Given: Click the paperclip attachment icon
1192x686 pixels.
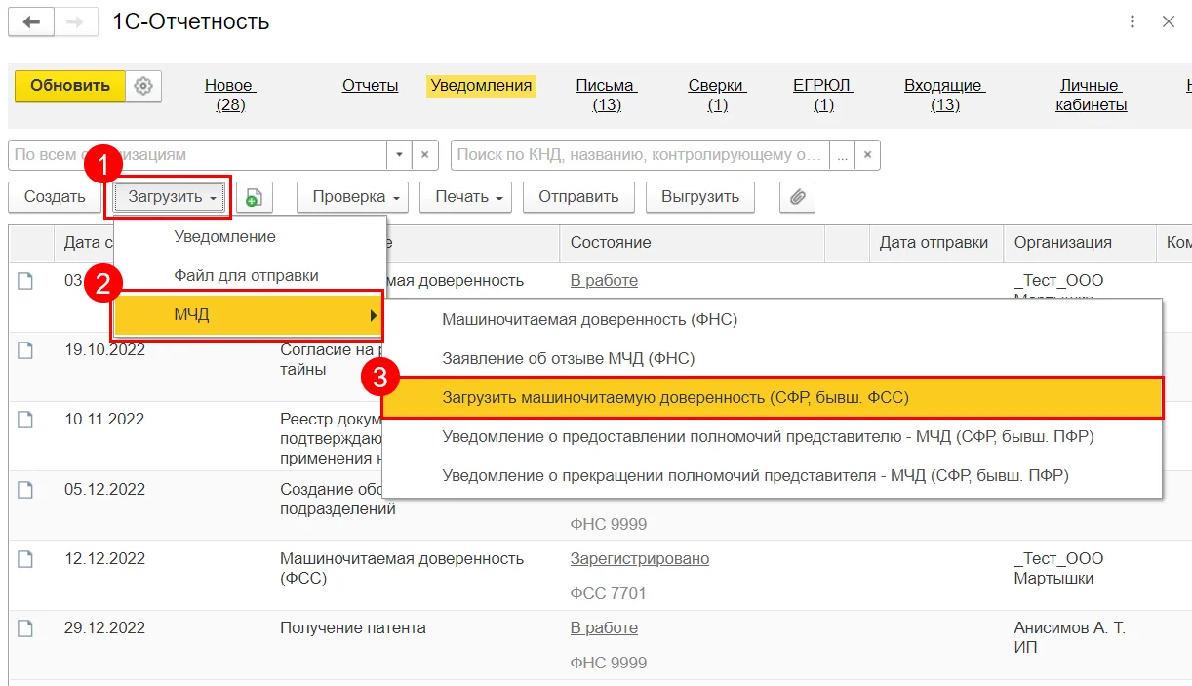Looking at the screenshot, I should pos(797,197).
